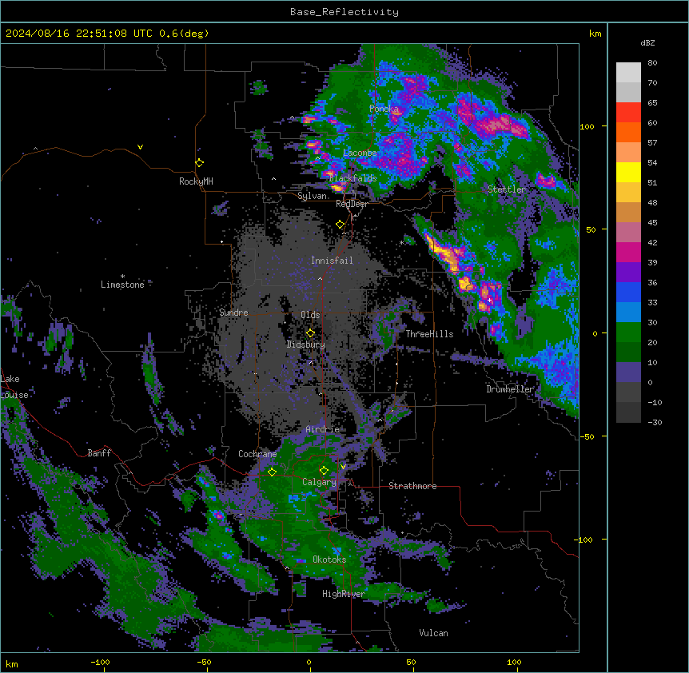This screenshot has width=689, height=673.
Task: Click the yellow marker south of RedDeer
Action: (340, 225)
